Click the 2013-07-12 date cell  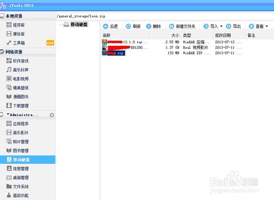229,42
